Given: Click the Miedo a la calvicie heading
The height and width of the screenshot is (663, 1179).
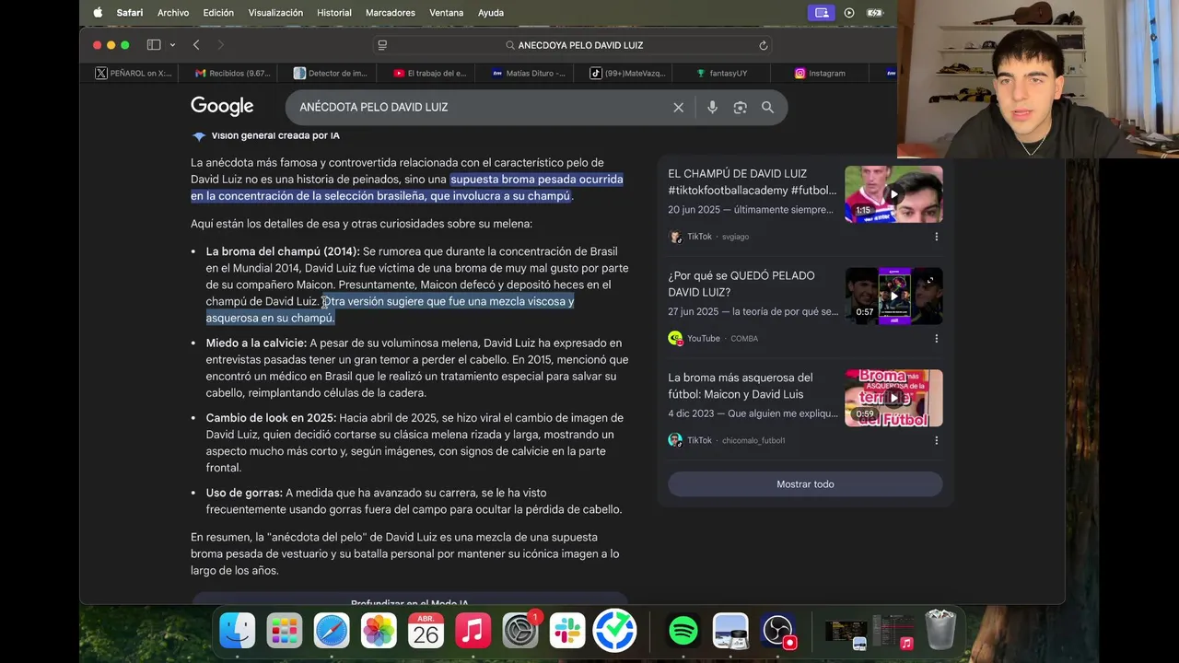Looking at the screenshot, I should pyautogui.click(x=256, y=343).
